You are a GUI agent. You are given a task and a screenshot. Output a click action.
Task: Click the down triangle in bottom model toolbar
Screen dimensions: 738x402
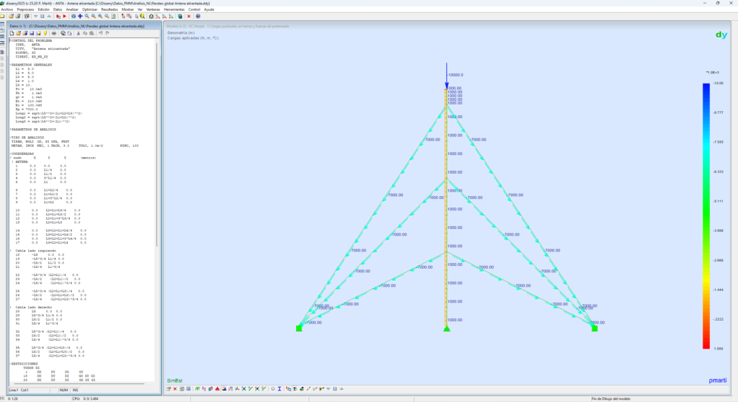pyautogui.click(x=328, y=389)
